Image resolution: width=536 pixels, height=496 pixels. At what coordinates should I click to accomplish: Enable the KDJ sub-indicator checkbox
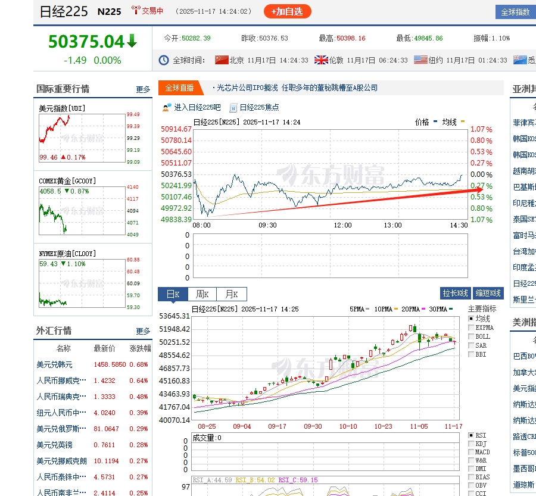471,444
